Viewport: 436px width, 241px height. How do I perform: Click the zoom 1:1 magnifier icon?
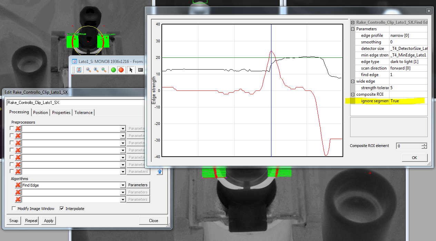[x=96, y=70]
